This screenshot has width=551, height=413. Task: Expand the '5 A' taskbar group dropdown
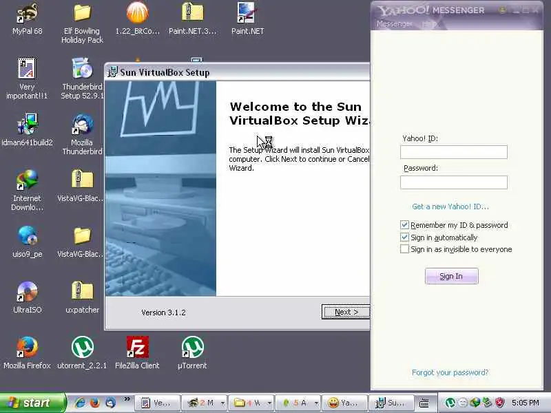[x=316, y=403]
